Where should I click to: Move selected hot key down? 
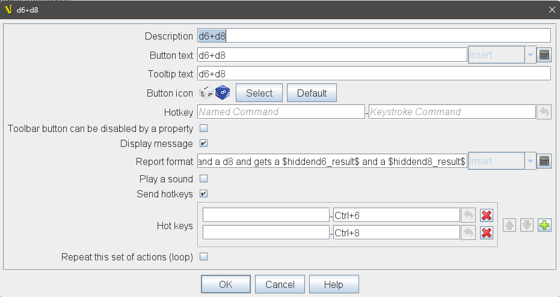pyautogui.click(x=527, y=225)
